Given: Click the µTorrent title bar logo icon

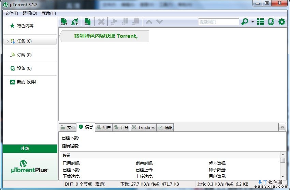Looking at the screenshot, I should pyautogui.click(x=5, y=5).
